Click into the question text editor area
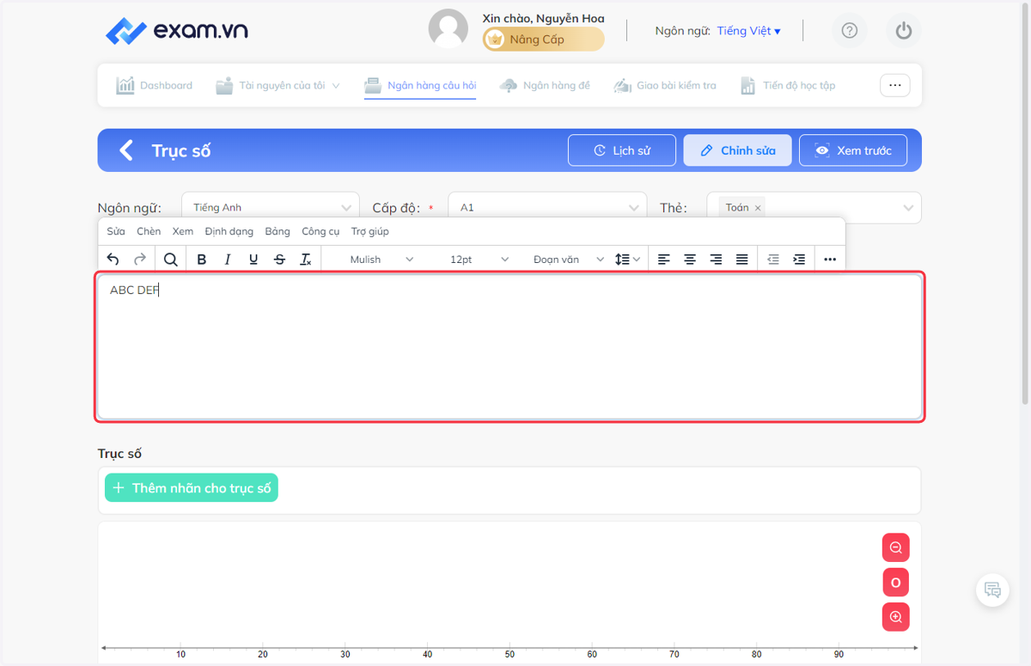The width and height of the screenshot is (1031, 666). click(x=510, y=346)
